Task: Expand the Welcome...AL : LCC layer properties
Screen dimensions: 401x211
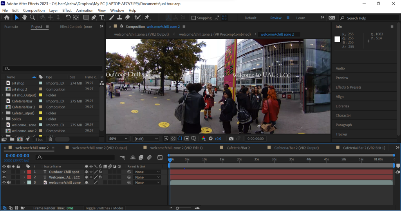Action: coord(24,177)
